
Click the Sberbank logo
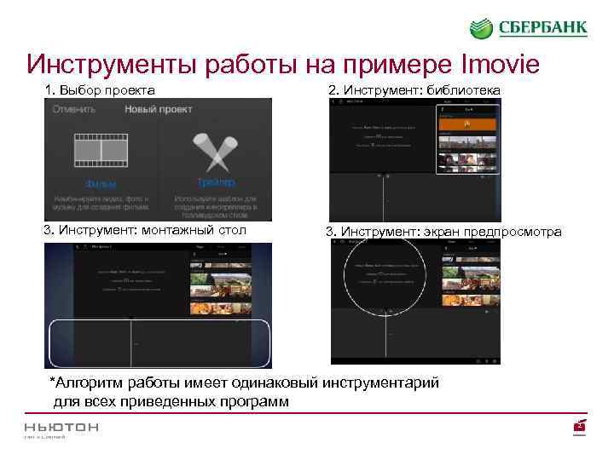tap(529, 28)
